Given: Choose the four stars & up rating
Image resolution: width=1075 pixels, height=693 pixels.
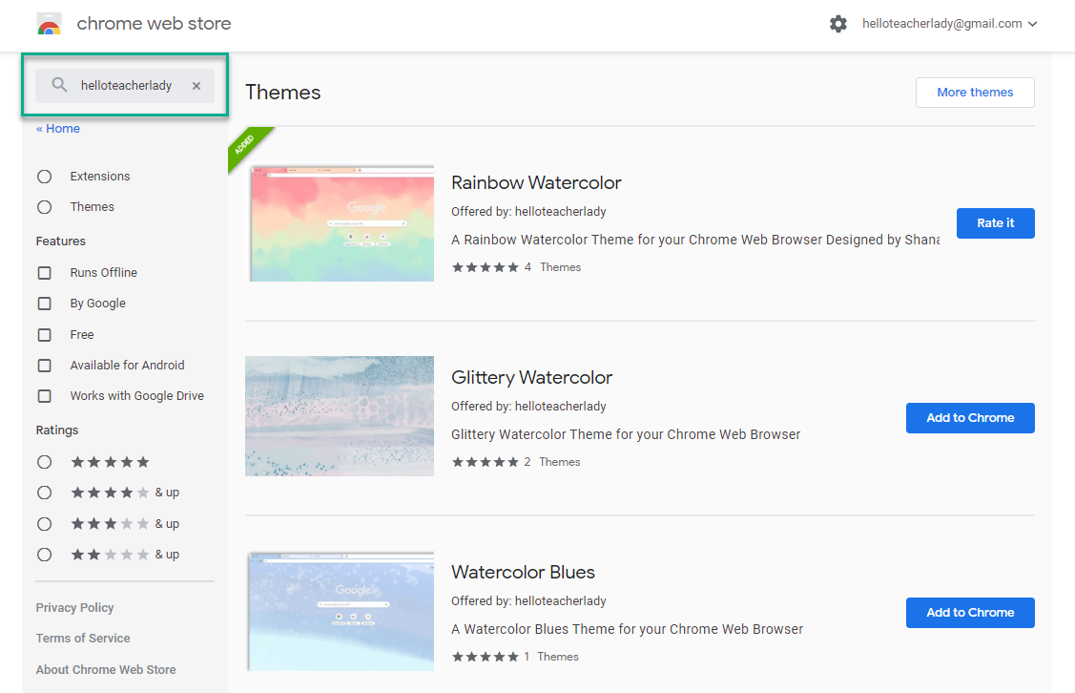Looking at the screenshot, I should (x=45, y=493).
